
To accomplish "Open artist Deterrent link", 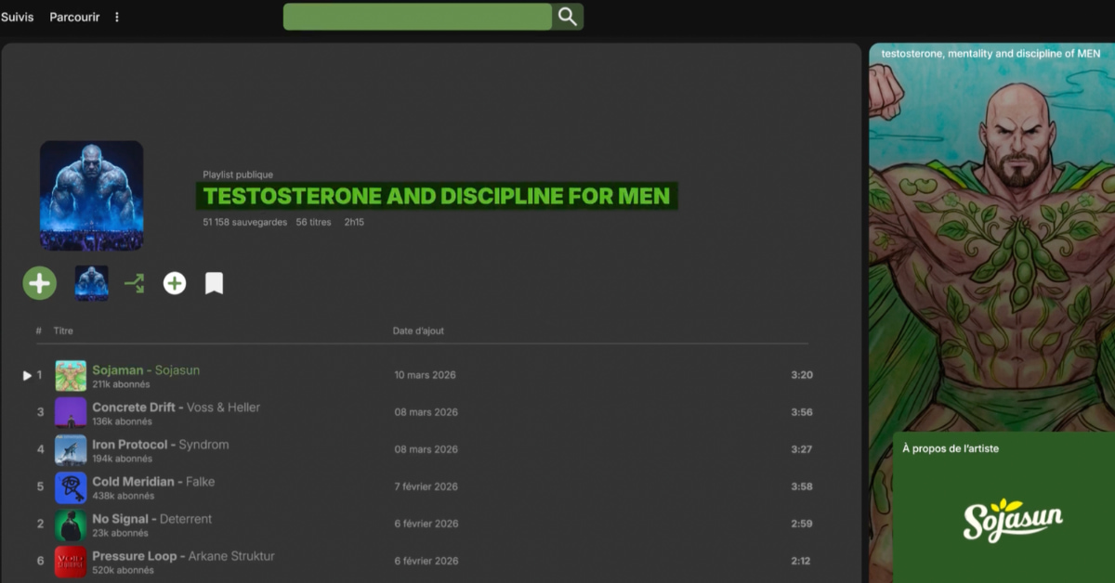I will coord(186,519).
